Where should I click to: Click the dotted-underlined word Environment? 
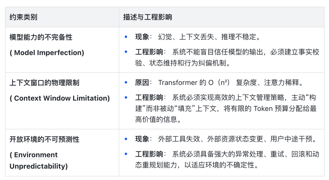click(36, 155)
